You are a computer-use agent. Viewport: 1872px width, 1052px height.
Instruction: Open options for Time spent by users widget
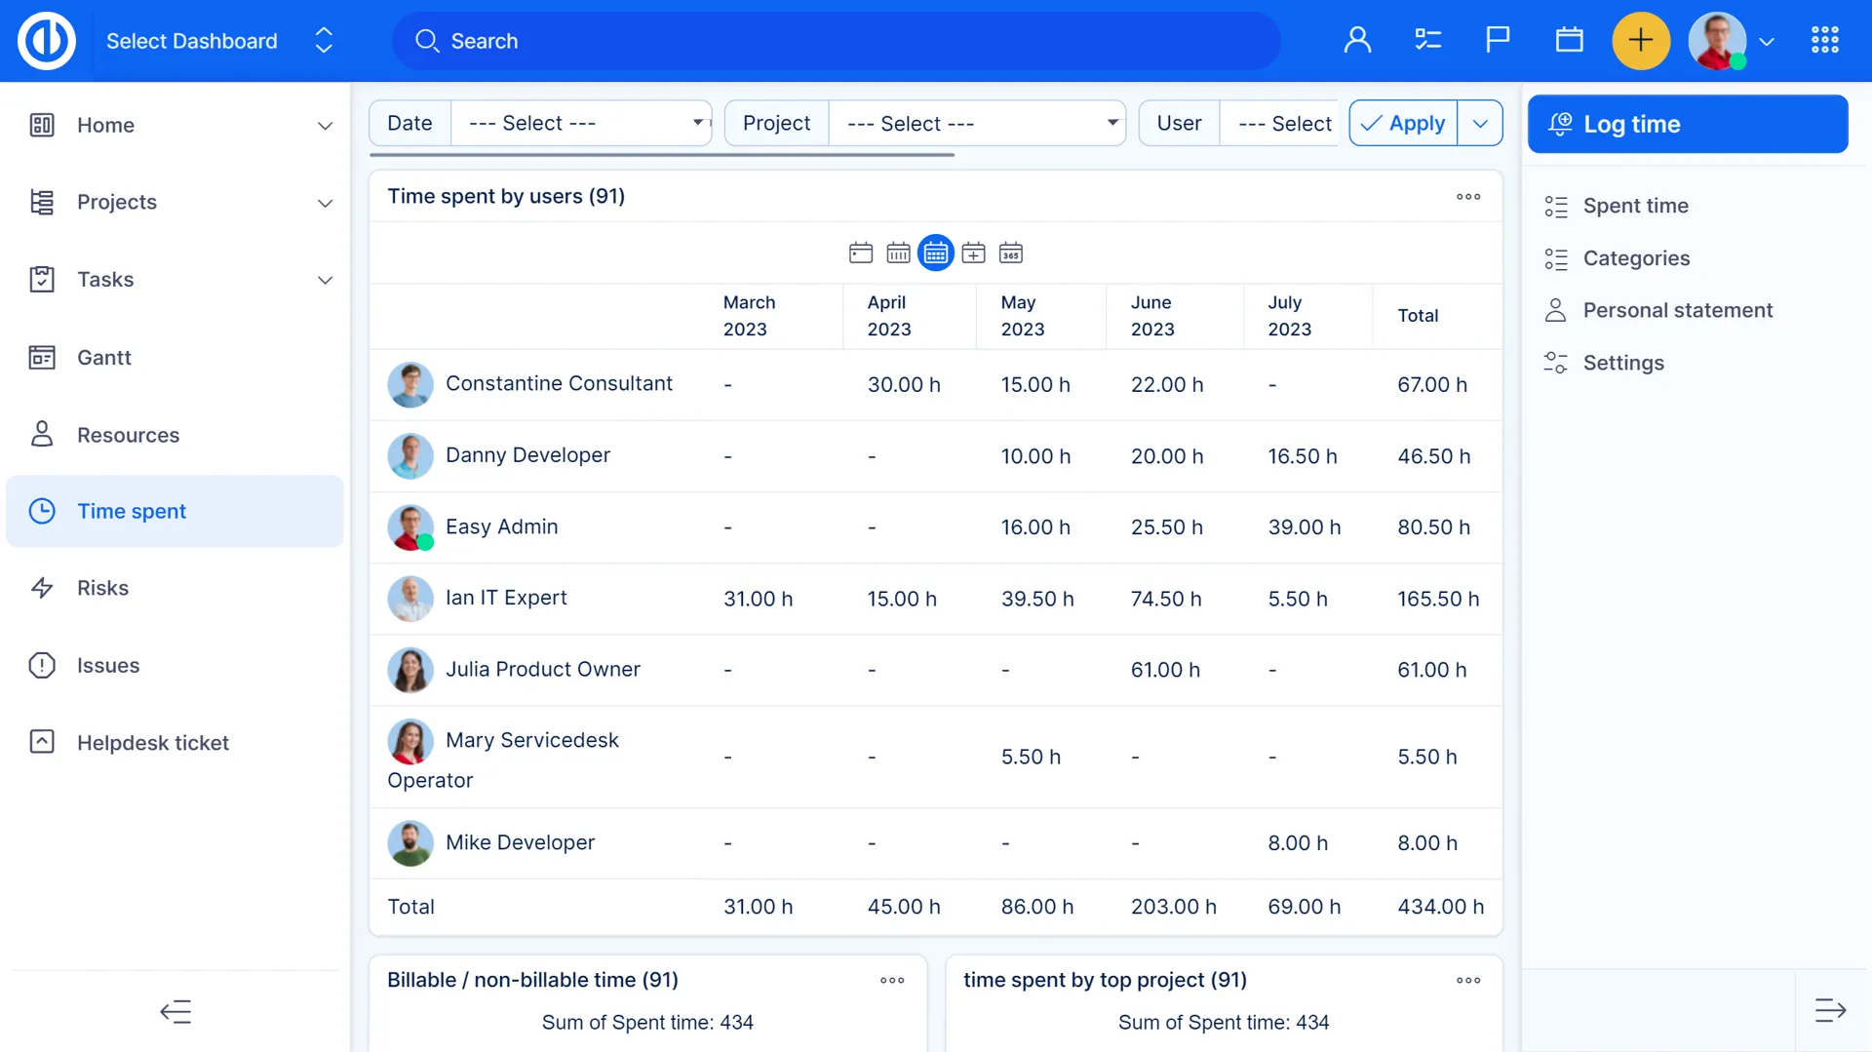click(1467, 197)
